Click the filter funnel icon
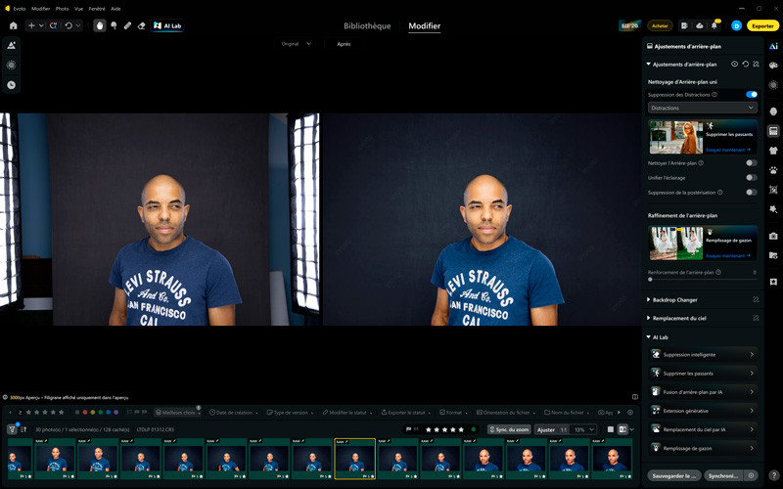The width and height of the screenshot is (783, 489). pos(12,429)
